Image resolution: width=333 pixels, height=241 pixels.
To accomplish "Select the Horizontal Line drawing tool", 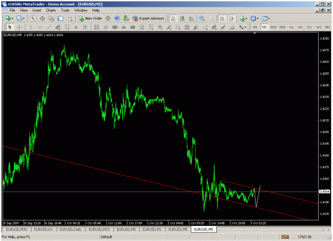I will (x=40, y=27).
